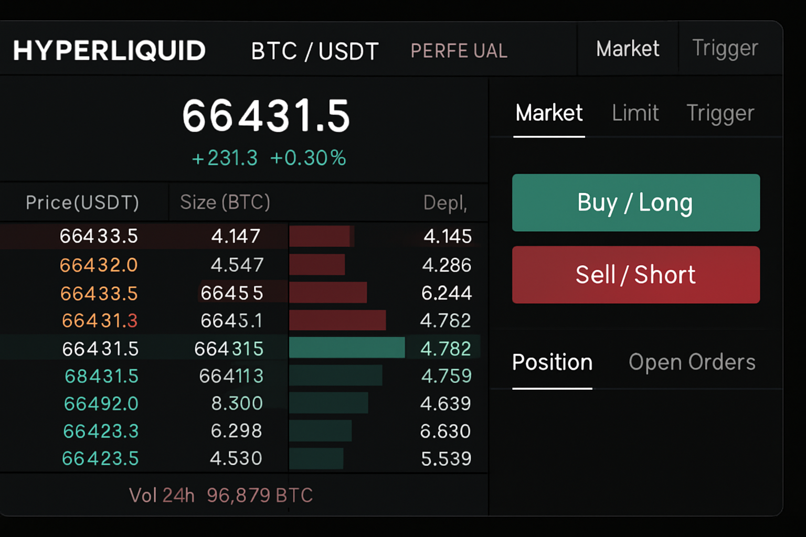Click the Vol 24h 96,879 BTC stat

pos(221,495)
